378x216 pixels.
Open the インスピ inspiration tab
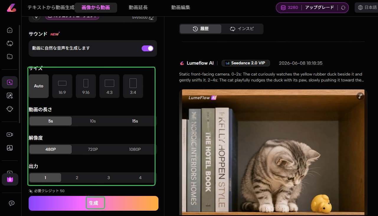[x=242, y=29]
